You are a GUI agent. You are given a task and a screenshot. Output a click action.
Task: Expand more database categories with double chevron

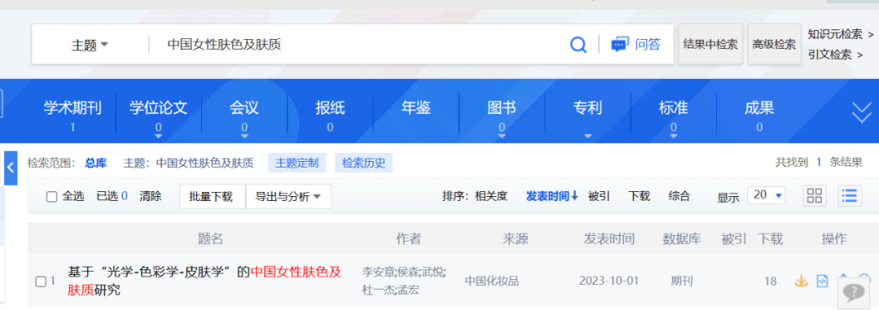pyautogui.click(x=861, y=112)
